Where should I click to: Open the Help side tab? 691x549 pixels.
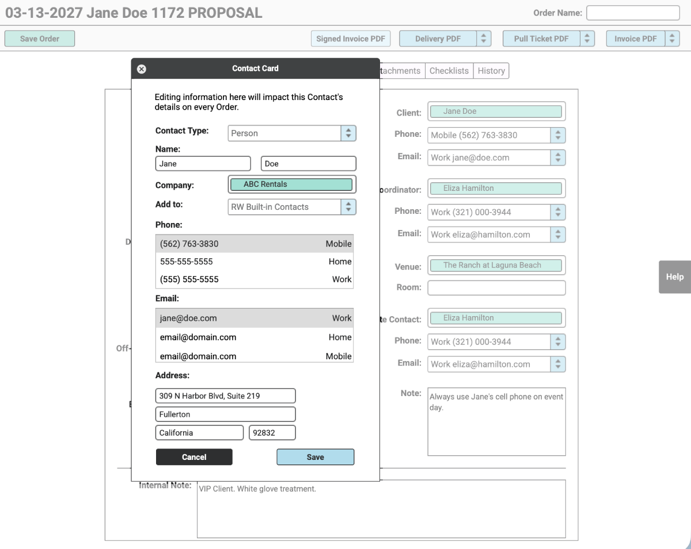(x=675, y=277)
